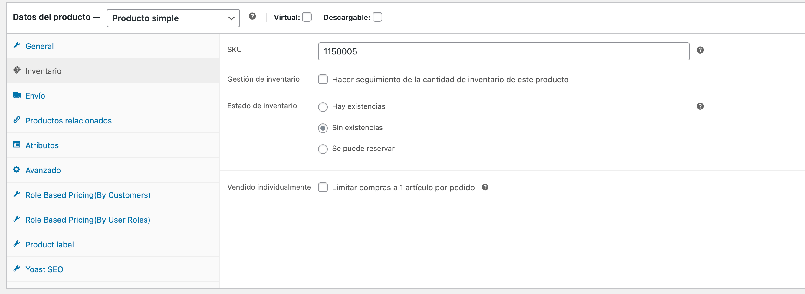Select the Sin existencias radio option
Screen dimensions: 805x294
point(323,128)
